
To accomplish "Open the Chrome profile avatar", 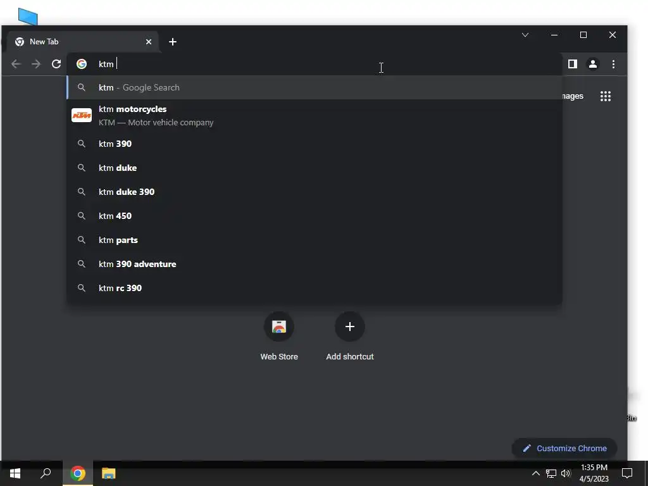I will coord(592,64).
